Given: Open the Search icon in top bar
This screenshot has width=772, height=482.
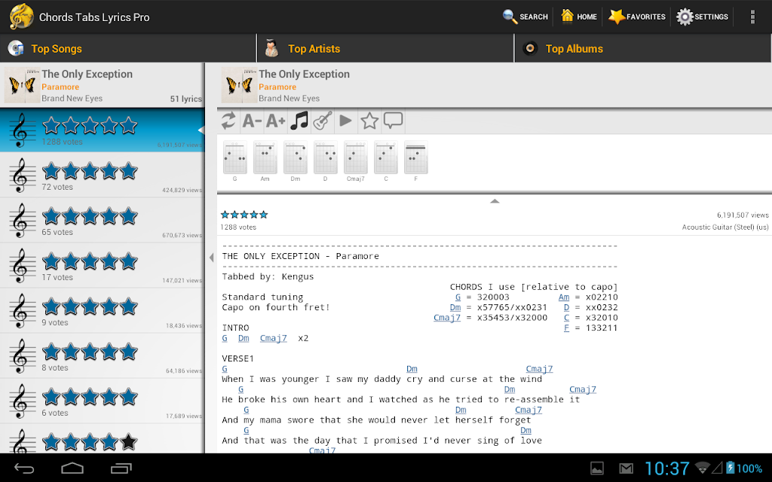Looking at the screenshot, I should pos(525,17).
